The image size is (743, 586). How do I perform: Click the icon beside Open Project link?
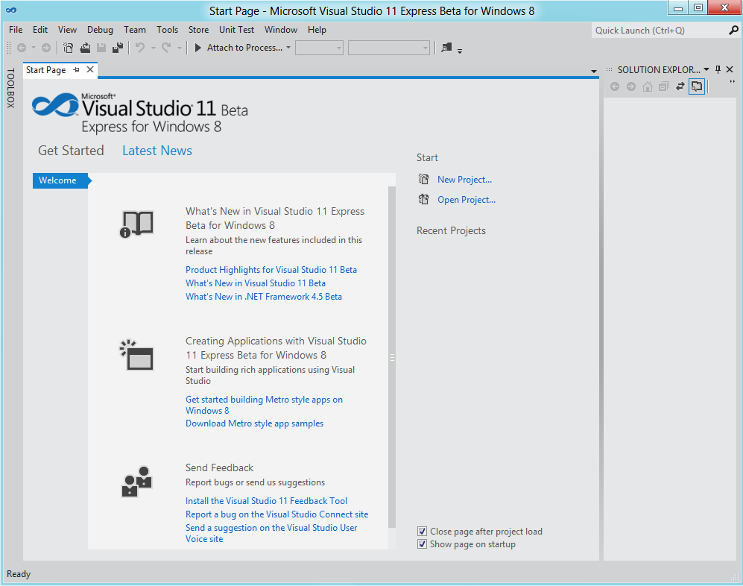pyautogui.click(x=423, y=199)
